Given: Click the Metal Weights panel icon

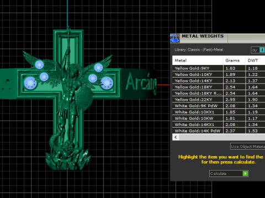Looking at the screenshot, I should 174,38.
